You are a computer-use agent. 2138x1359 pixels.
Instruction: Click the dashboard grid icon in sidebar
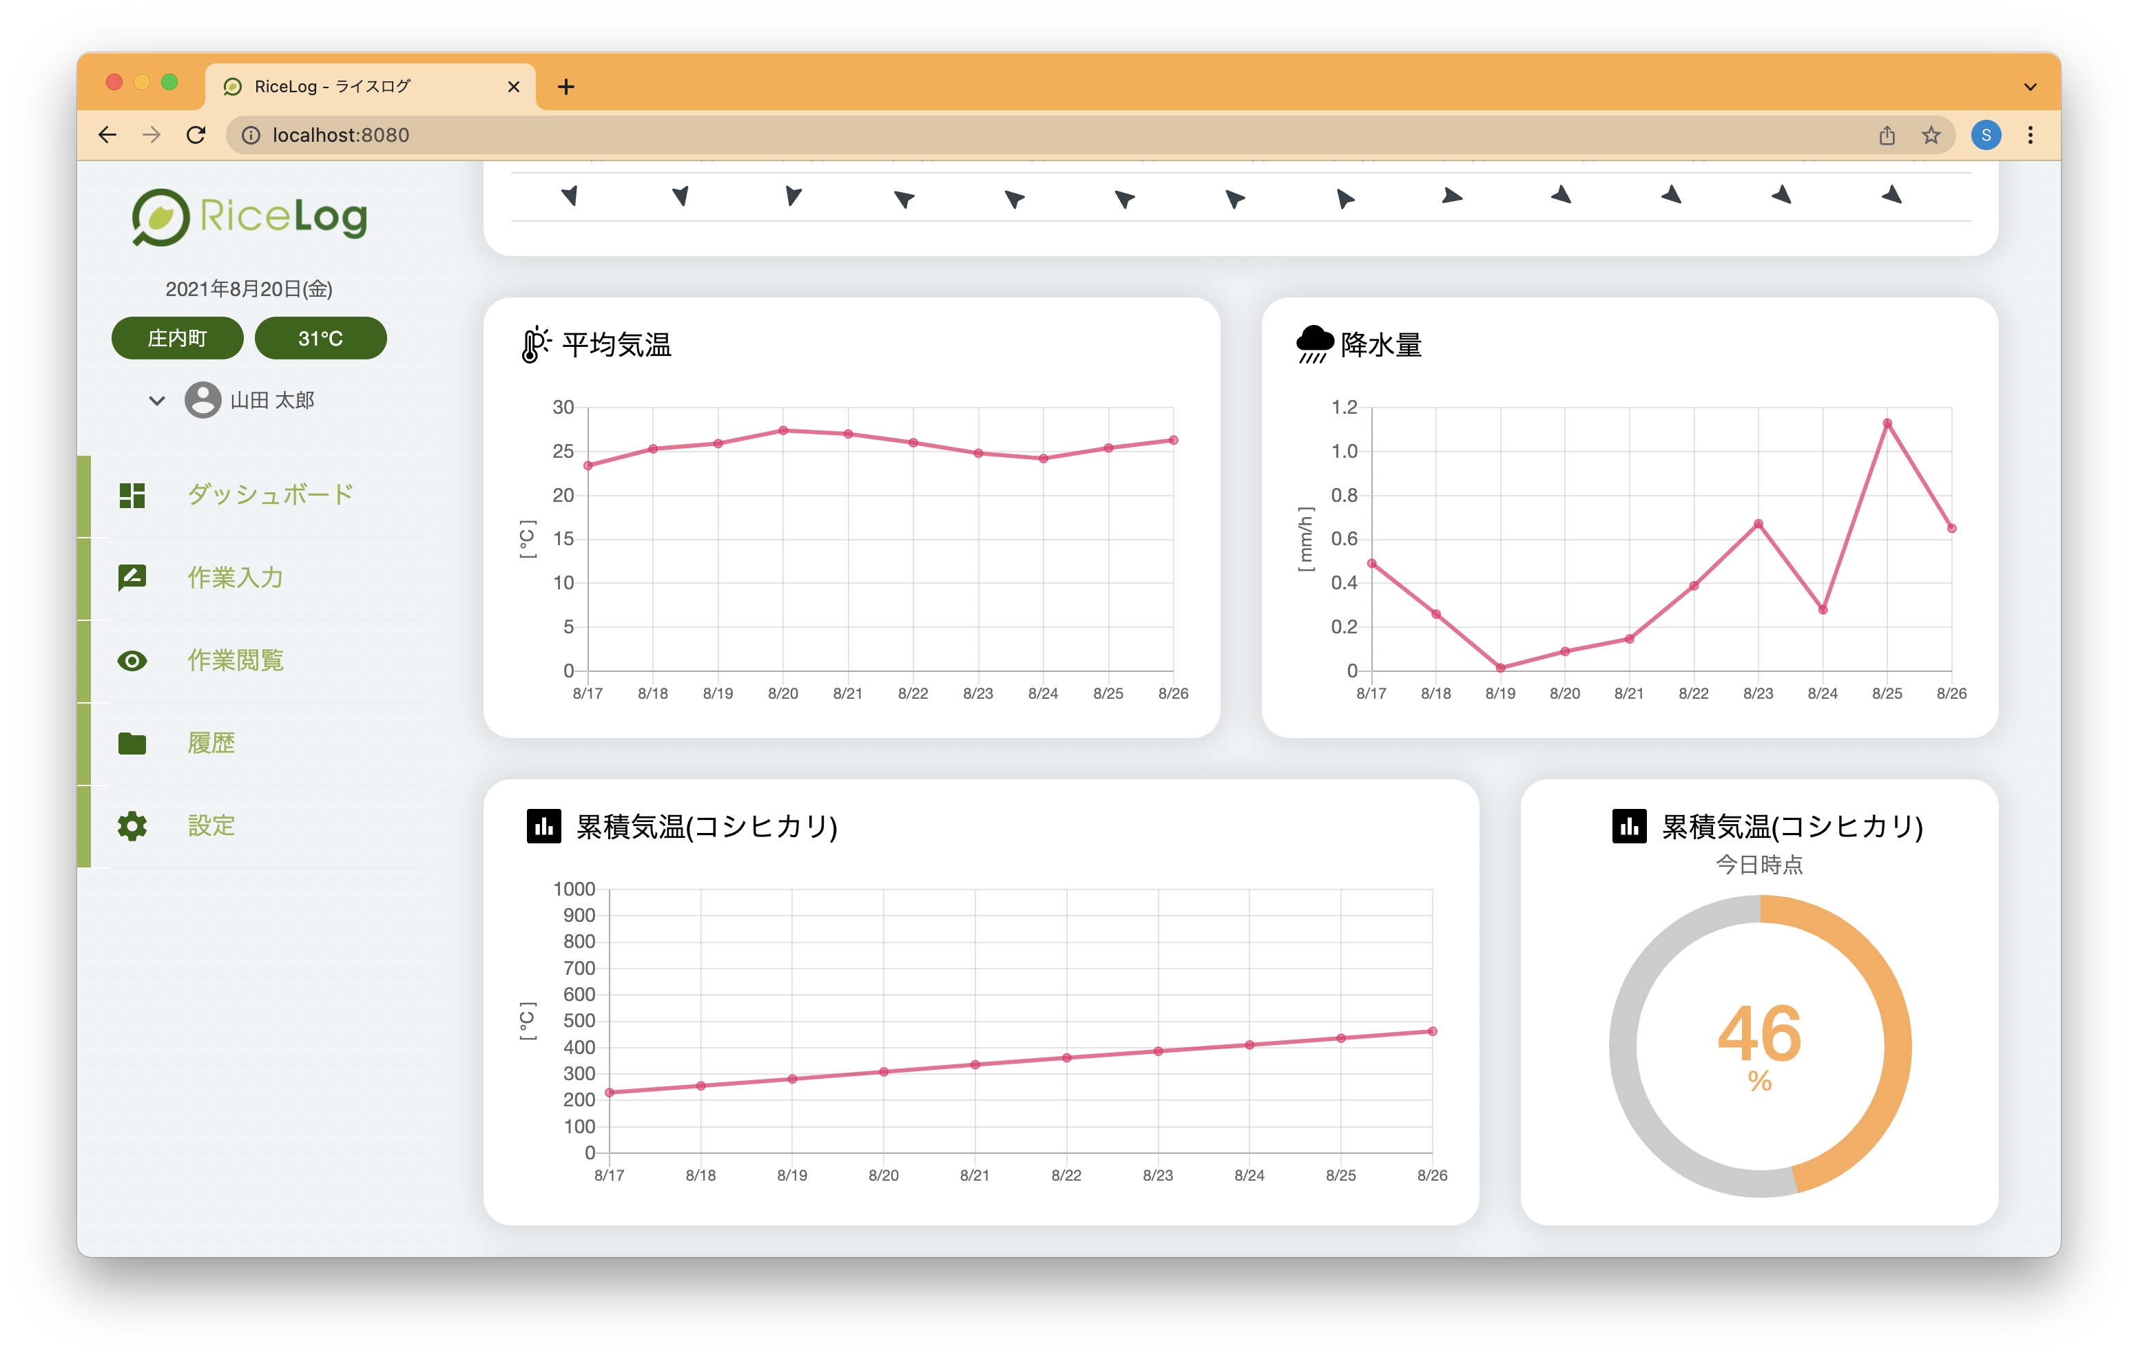(132, 495)
